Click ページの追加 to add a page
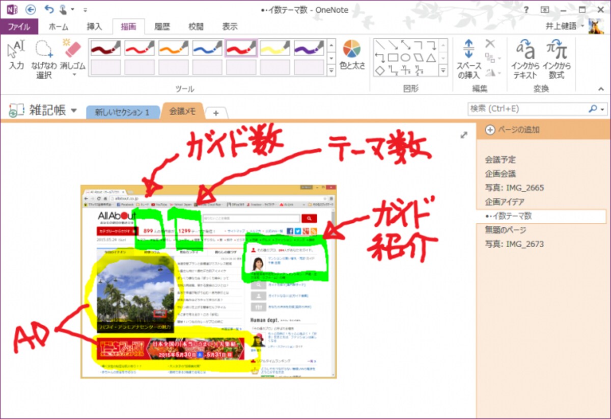Image resolution: width=611 pixels, height=419 pixels. click(512, 129)
